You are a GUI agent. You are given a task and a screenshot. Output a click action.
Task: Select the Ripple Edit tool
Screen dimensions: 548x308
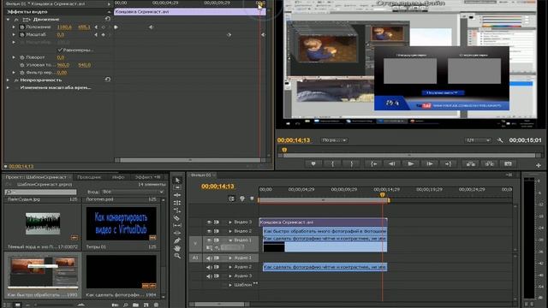coord(177,195)
